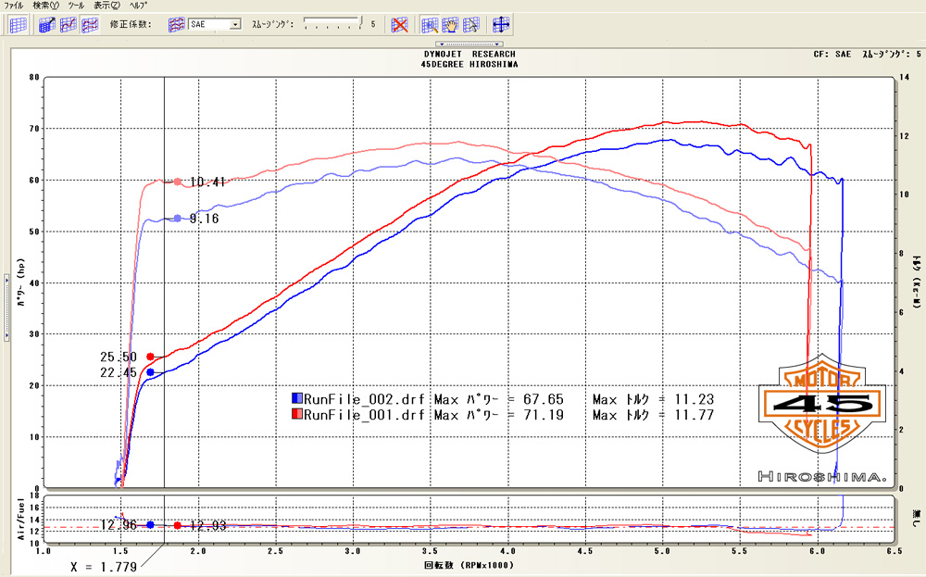This screenshot has width=926, height=577.
Task: Select the 3D graph view icon
Action: (x=47, y=25)
